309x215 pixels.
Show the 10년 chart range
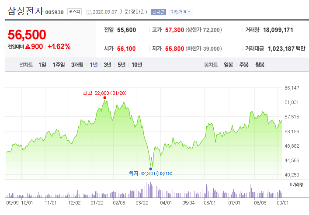point(137,65)
